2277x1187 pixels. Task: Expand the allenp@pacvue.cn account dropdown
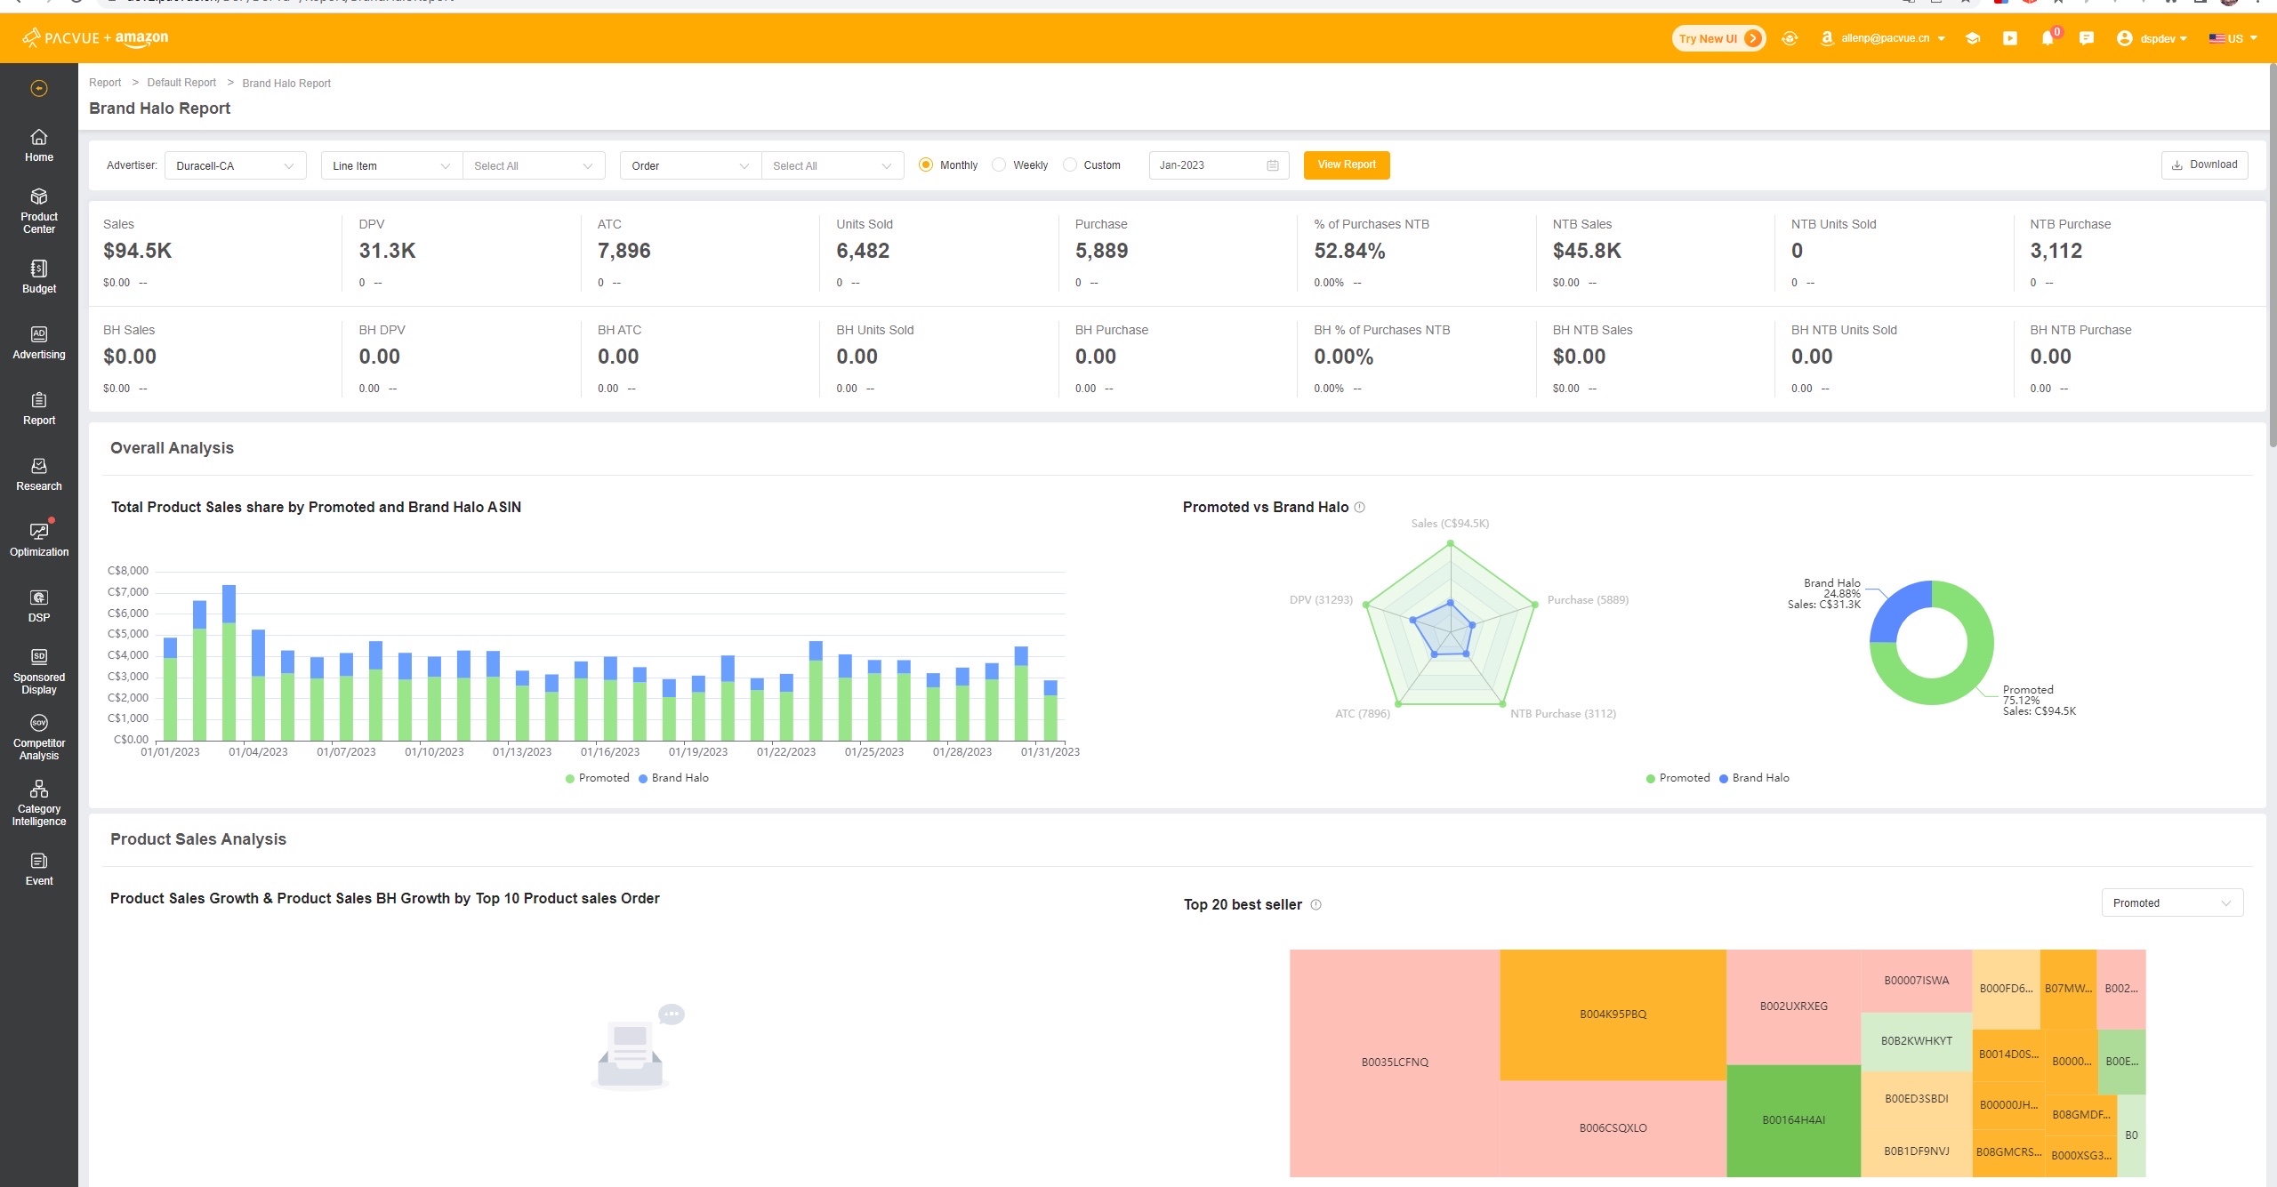pyautogui.click(x=1884, y=38)
